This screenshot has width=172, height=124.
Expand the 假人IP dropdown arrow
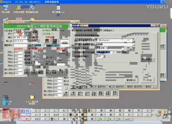[x=29, y=41]
